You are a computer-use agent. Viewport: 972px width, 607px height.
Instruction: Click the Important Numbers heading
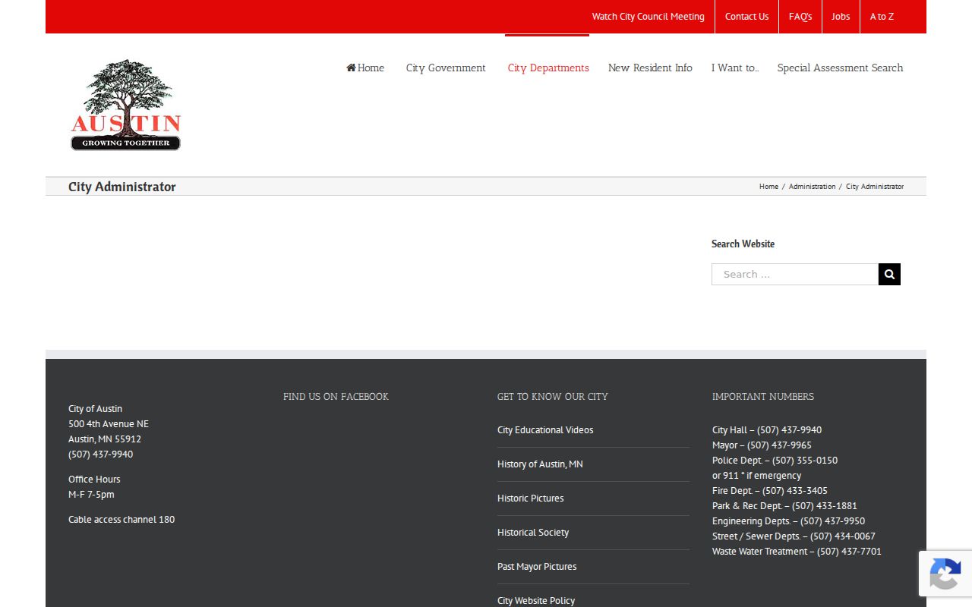pos(763,397)
